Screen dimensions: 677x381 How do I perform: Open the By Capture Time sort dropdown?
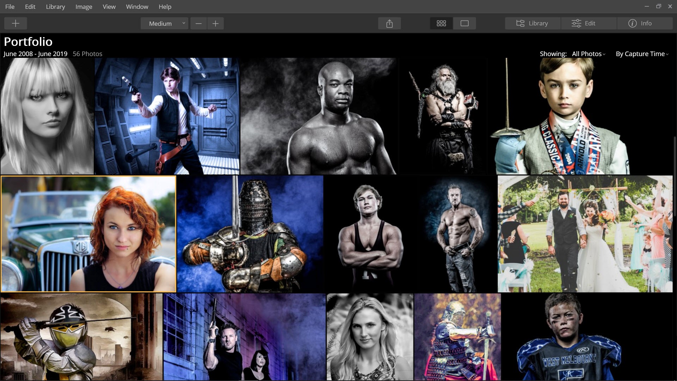pyautogui.click(x=642, y=54)
